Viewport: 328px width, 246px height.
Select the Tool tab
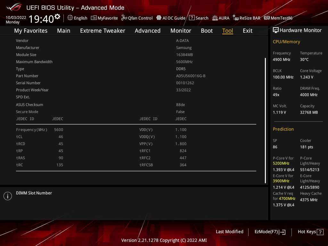click(x=227, y=31)
